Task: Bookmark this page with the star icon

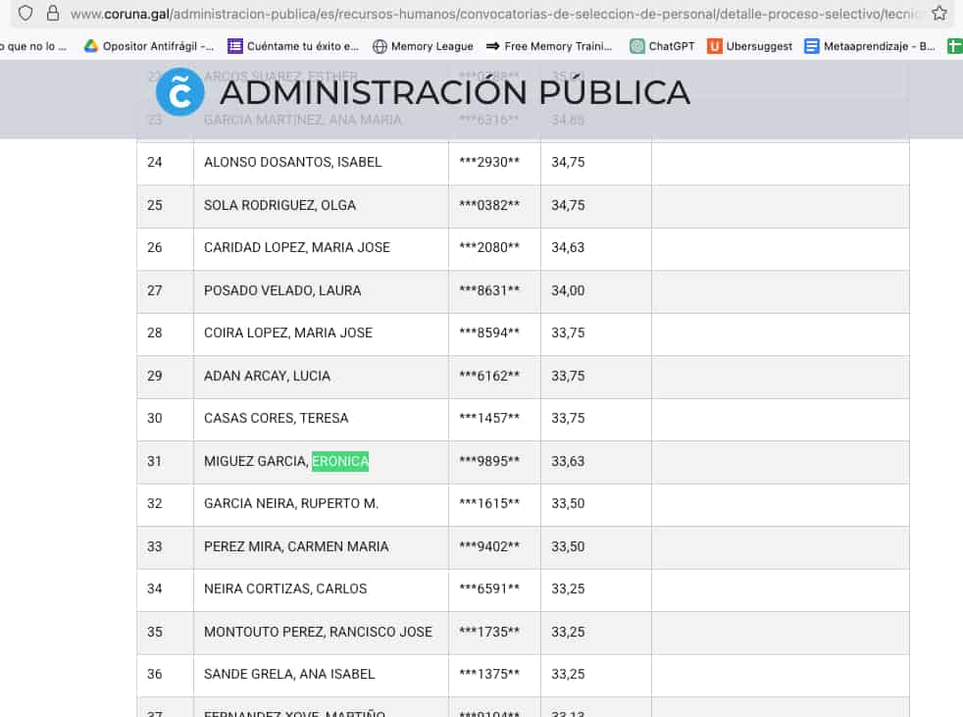Action: coord(939,13)
